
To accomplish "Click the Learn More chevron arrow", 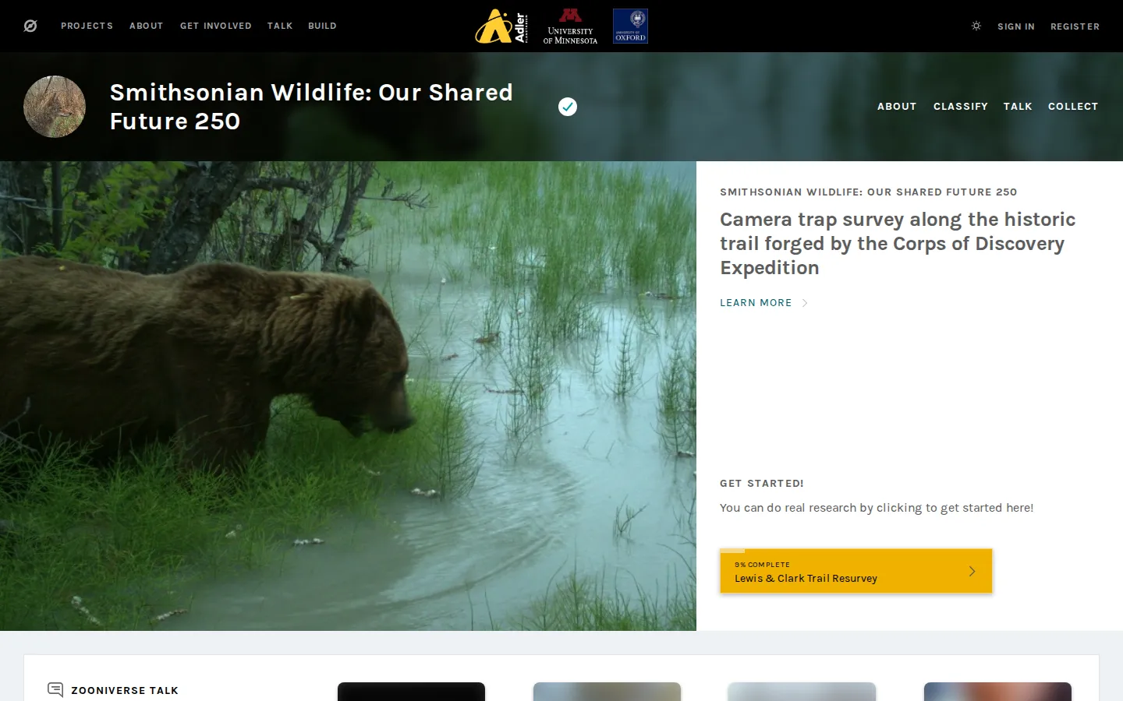I will 805,303.
